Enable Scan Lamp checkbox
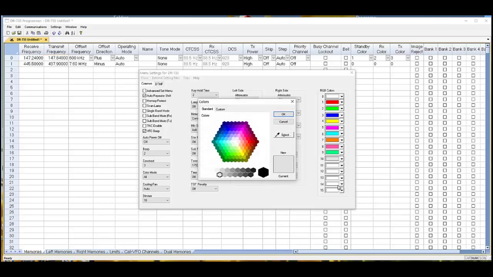Viewport: 493px width, 277px height. (x=144, y=106)
